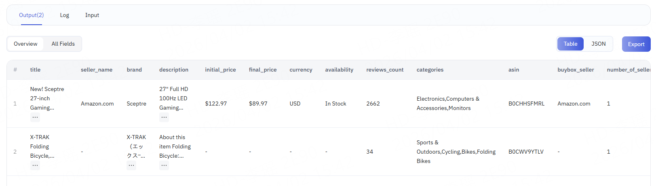The image size is (656, 186).
Task: Click the Export button
Action: coord(636,44)
